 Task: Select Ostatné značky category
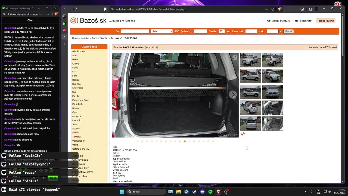(80, 149)
